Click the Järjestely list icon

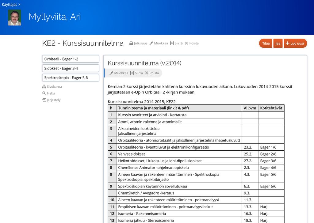click(44, 100)
